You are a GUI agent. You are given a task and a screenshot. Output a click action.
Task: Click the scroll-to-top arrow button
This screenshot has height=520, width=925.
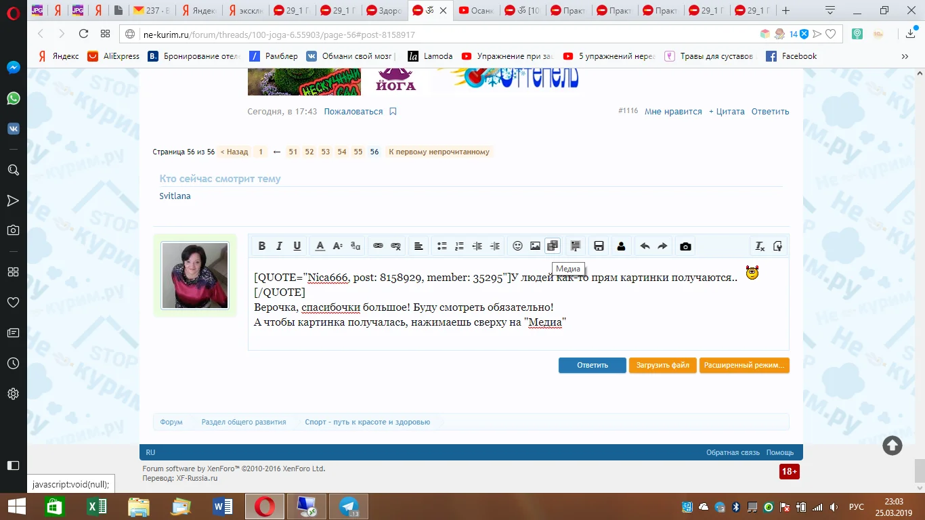[x=892, y=445]
